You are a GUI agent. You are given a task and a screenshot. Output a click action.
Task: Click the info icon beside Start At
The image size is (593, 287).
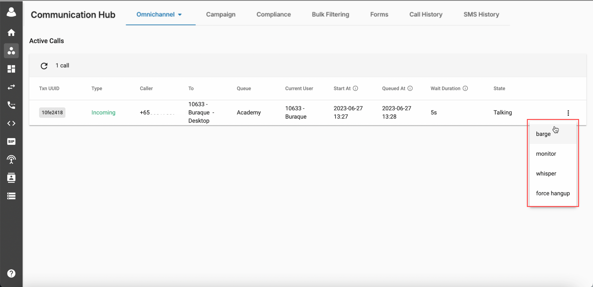(x=355, y=88)
